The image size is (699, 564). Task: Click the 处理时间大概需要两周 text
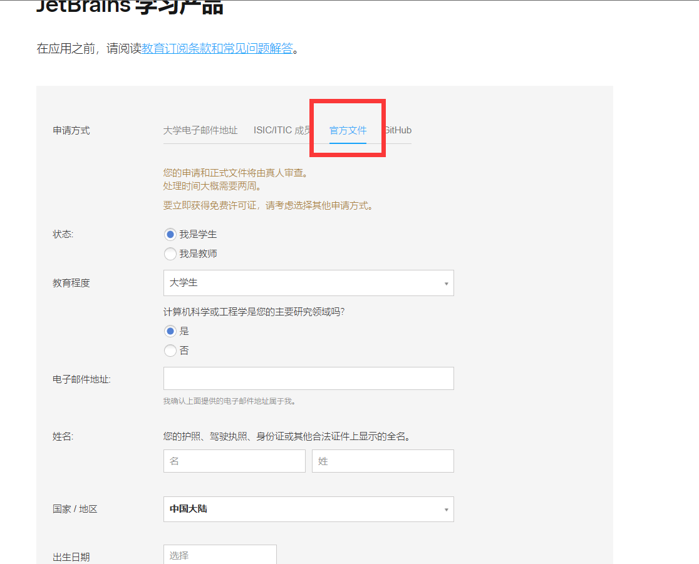(x=212, y=186)
